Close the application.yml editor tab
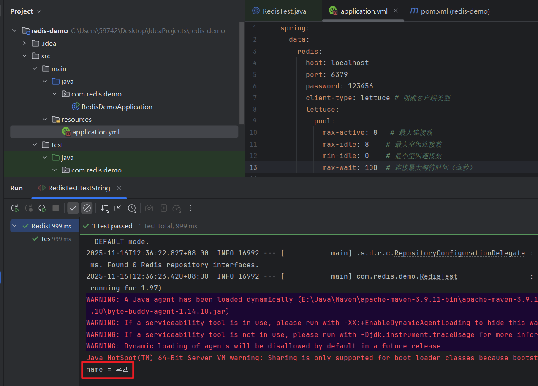The image size is (538, 386). coord(396,11)
